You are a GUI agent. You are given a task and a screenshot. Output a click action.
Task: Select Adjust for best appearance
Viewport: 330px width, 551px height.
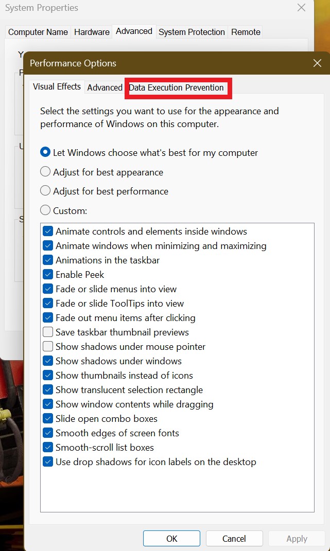45,172
